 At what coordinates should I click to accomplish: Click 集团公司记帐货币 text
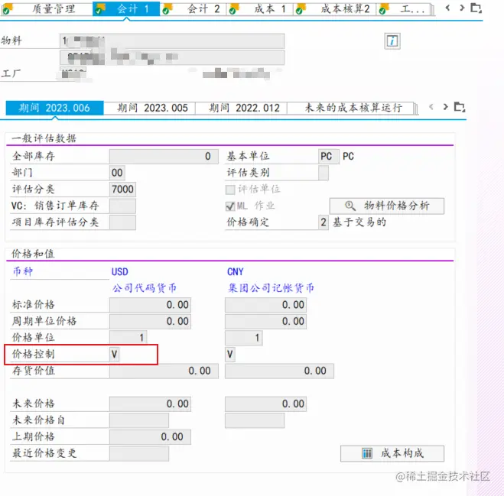(271, 288)
